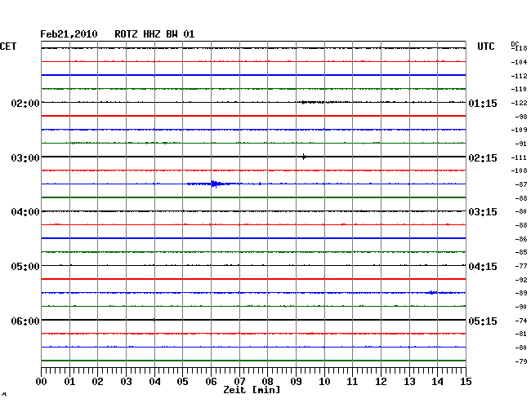This screenshot has width=531, height=403.
Task: Select the DC offset value -90
Action: pos(521,307)
